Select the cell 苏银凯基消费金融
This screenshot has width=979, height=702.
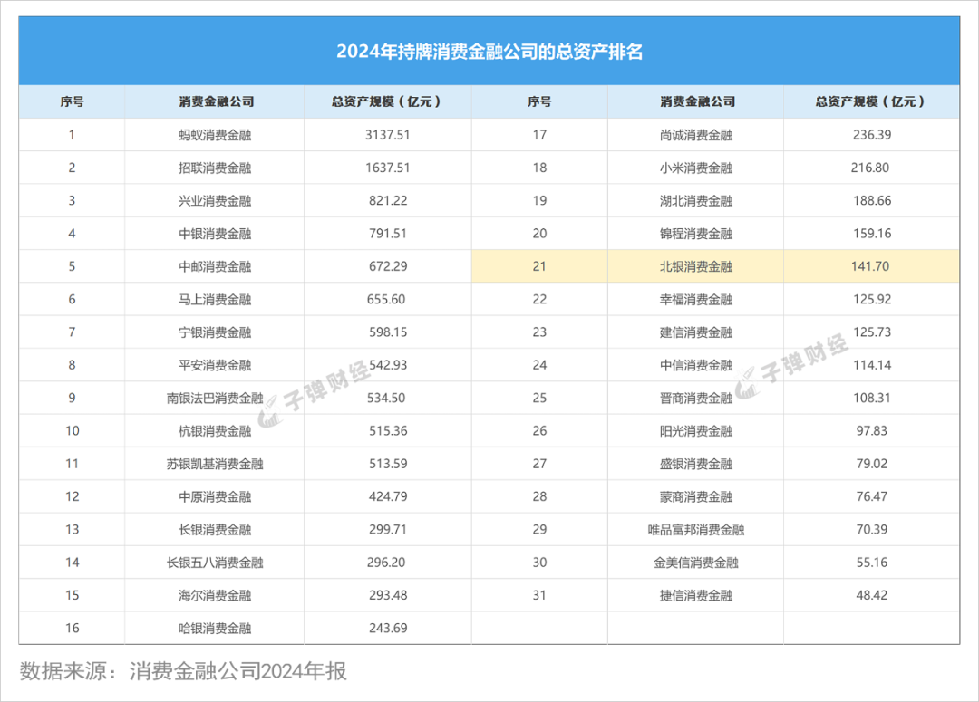point(215,464)
